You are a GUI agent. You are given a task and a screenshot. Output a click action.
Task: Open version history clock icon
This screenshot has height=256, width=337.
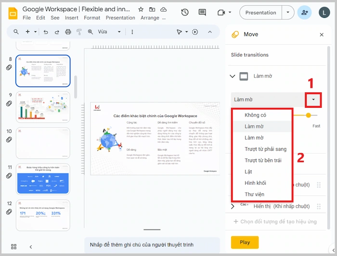(185, 13)
